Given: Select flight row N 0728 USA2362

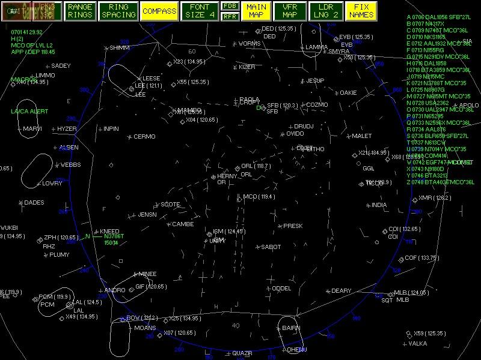Looking at the screenshot, I should 427,103.
